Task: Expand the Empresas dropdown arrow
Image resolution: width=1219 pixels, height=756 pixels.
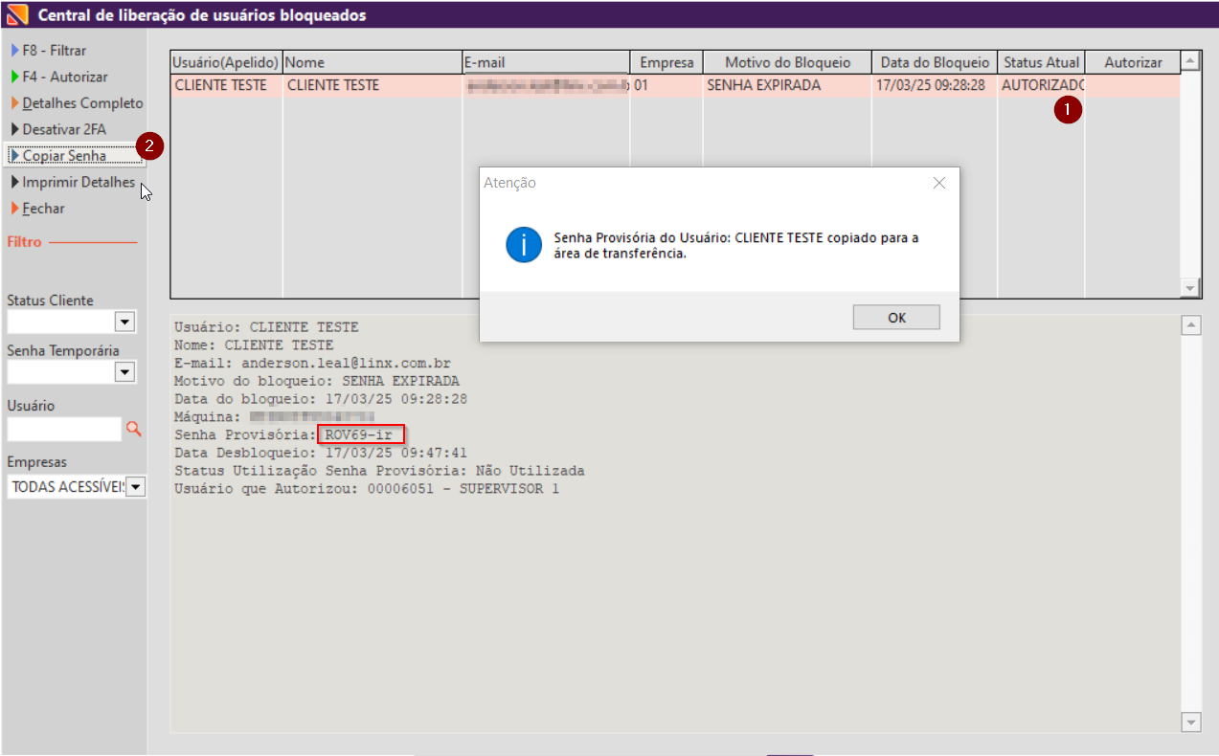Action: (136, 487)
